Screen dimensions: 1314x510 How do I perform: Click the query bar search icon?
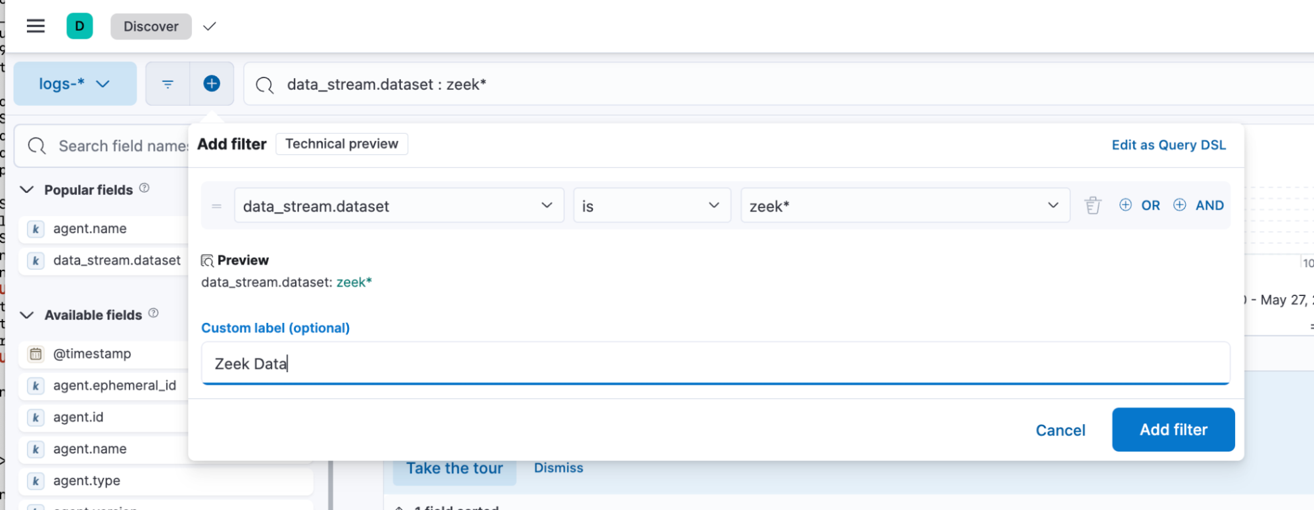click(264, 85)
